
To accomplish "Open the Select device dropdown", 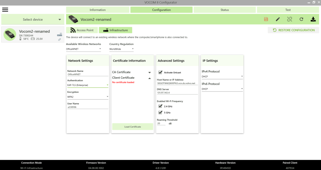I will click(33, 19).
